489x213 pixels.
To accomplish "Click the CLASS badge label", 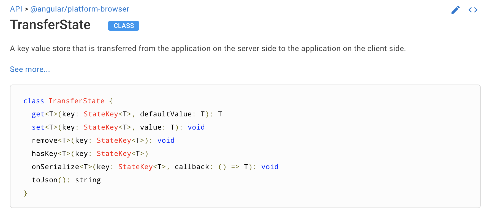I will coord(124,26).
